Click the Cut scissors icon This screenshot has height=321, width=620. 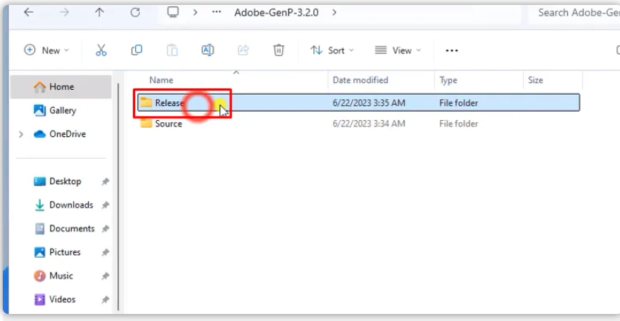101,51
